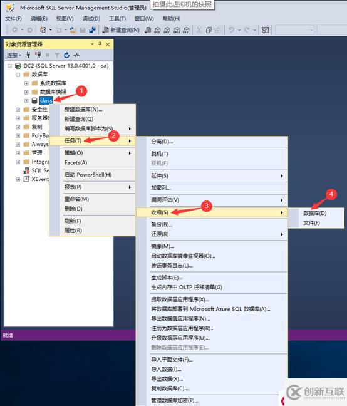
Task: Click the cut scissors icon
Action: tap(199, 30)
